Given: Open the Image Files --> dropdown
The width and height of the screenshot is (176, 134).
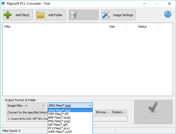Looking at the screenshot, I should click(26, 106).
